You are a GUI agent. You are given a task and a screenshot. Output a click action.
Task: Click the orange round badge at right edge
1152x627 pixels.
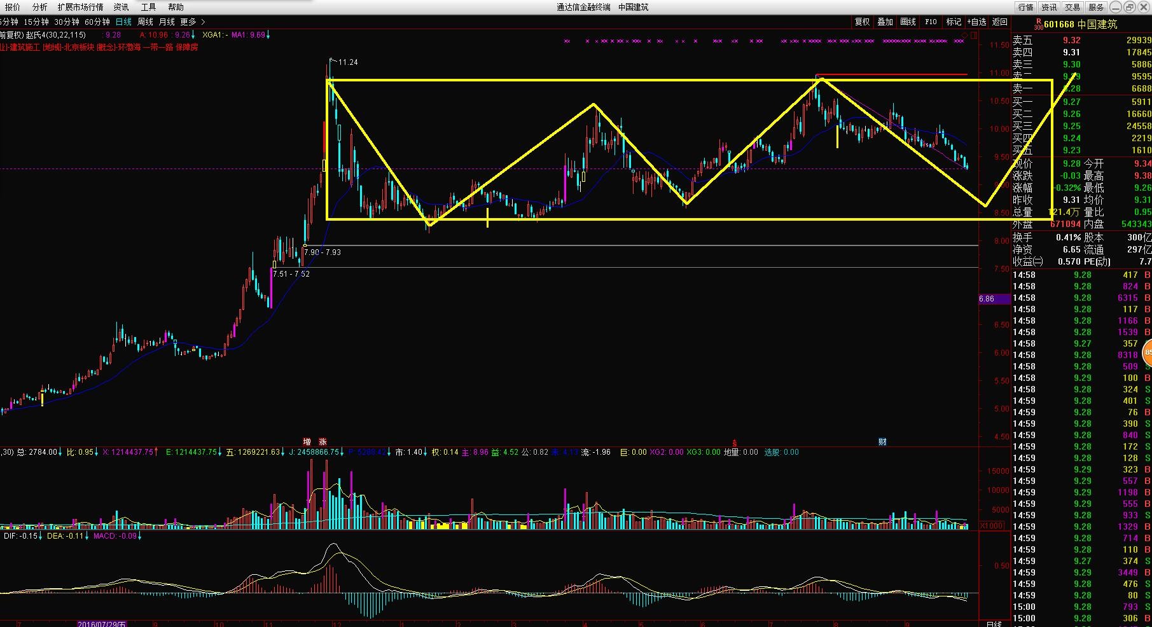click(x=1148, y=352)
